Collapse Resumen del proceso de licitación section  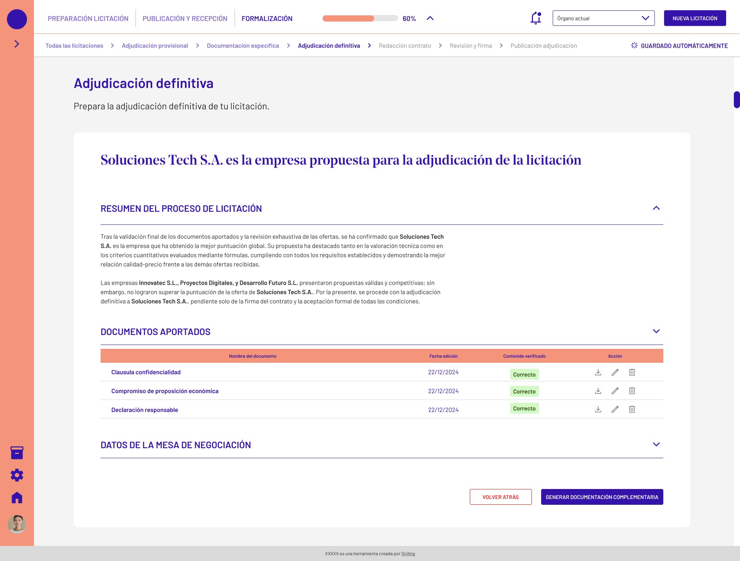[656, 208]
